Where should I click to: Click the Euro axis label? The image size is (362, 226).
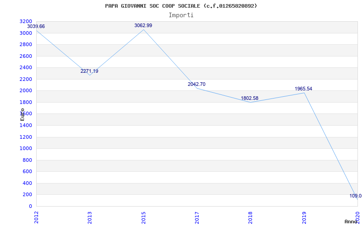22,114
